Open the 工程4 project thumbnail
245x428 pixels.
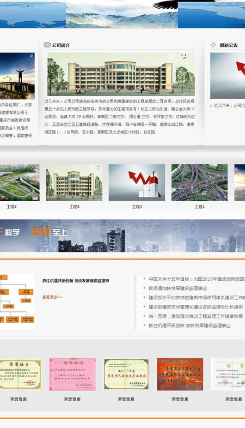click(20, 182)
